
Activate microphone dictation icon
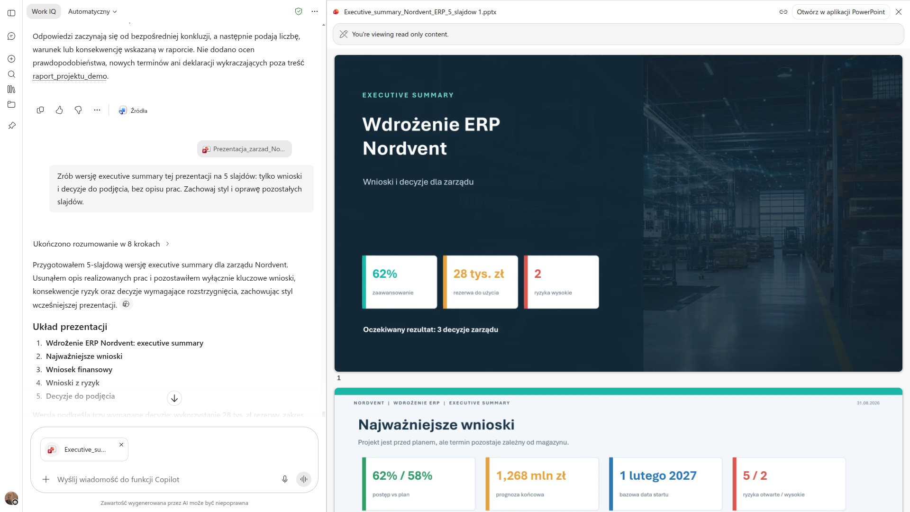click(x=285, y=479)
